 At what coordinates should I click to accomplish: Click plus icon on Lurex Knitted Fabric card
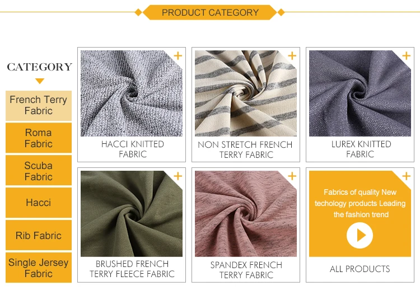point(407,55)
